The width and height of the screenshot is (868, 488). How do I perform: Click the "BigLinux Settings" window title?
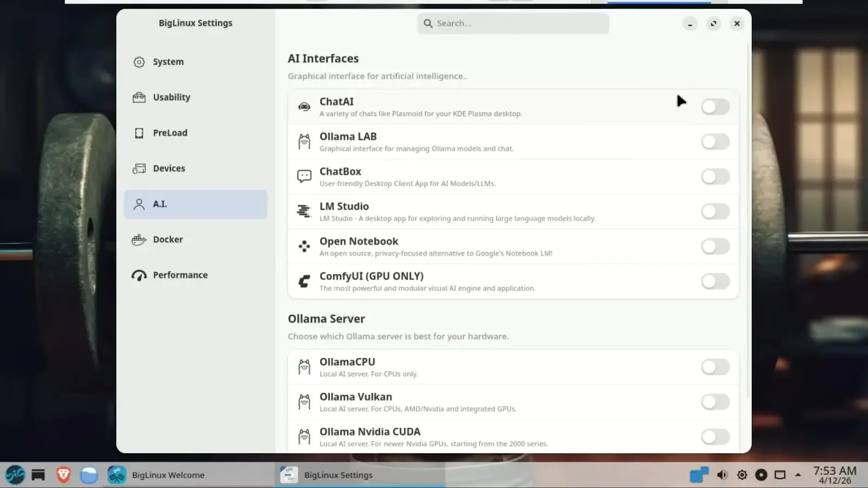coord(195,23)
